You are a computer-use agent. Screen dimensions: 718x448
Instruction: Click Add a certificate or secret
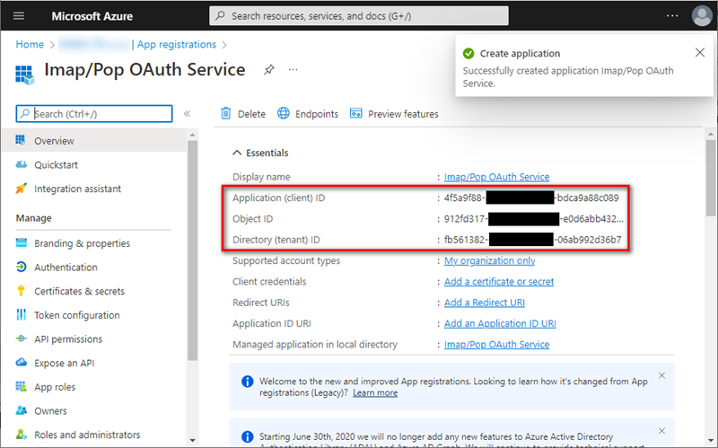[499, 282]
